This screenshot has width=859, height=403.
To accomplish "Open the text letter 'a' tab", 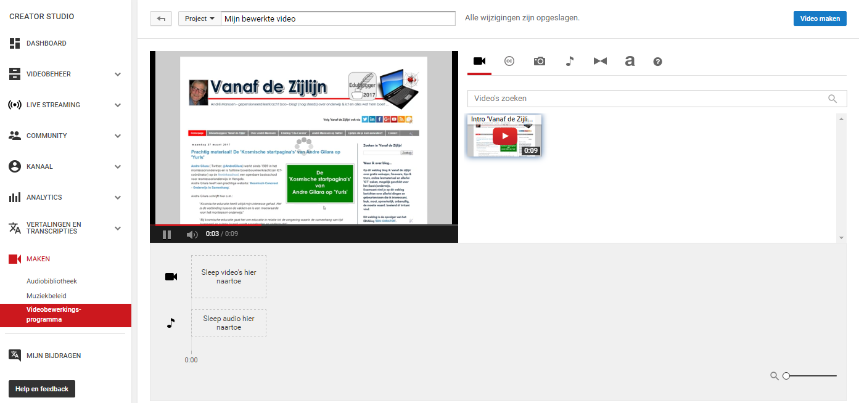I will tap(630, 61).
